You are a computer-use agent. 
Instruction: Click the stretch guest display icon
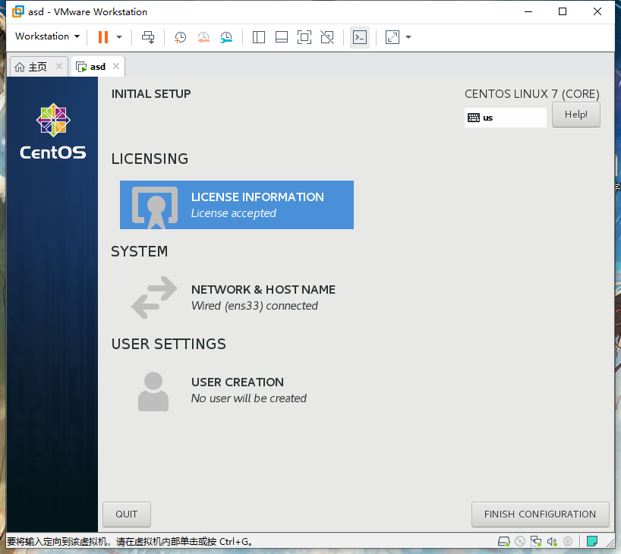coord(392,37)
